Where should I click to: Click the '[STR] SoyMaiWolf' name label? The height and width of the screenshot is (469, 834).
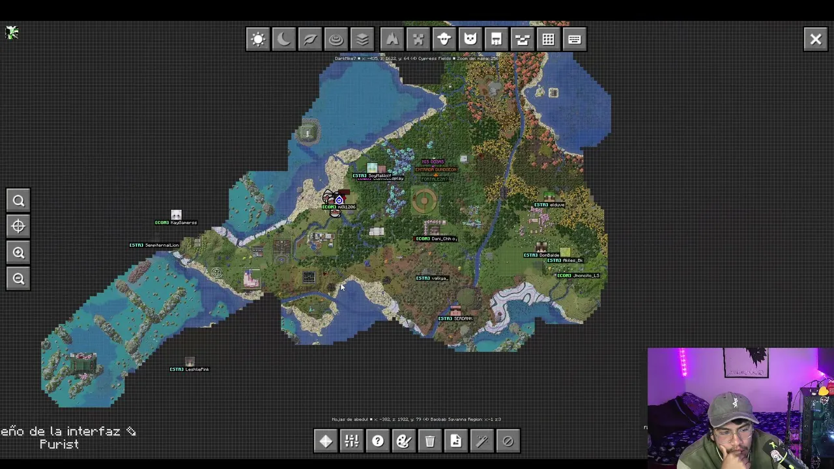coord(372,175)
